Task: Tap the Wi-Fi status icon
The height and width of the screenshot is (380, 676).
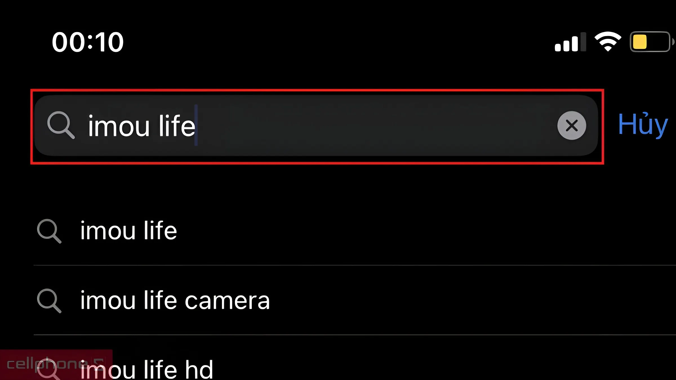Action: [608, 41]
